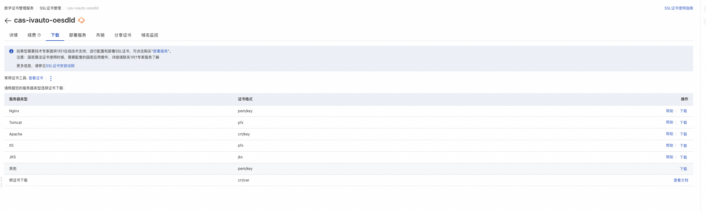Open the 部署服务 tab
Screen dimensions: 706x212
tap(78, 35)
